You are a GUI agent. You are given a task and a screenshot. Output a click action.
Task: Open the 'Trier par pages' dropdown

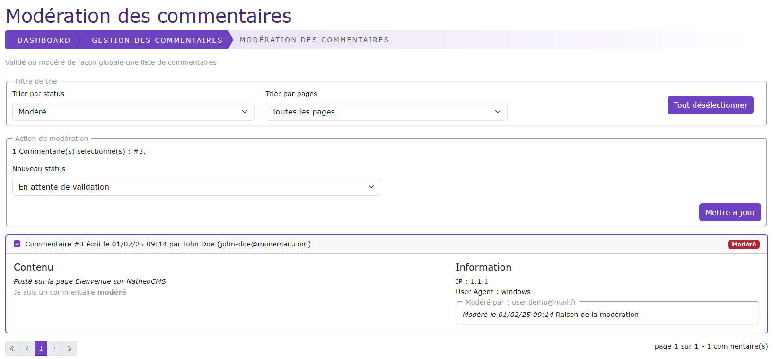pos(386,112)
